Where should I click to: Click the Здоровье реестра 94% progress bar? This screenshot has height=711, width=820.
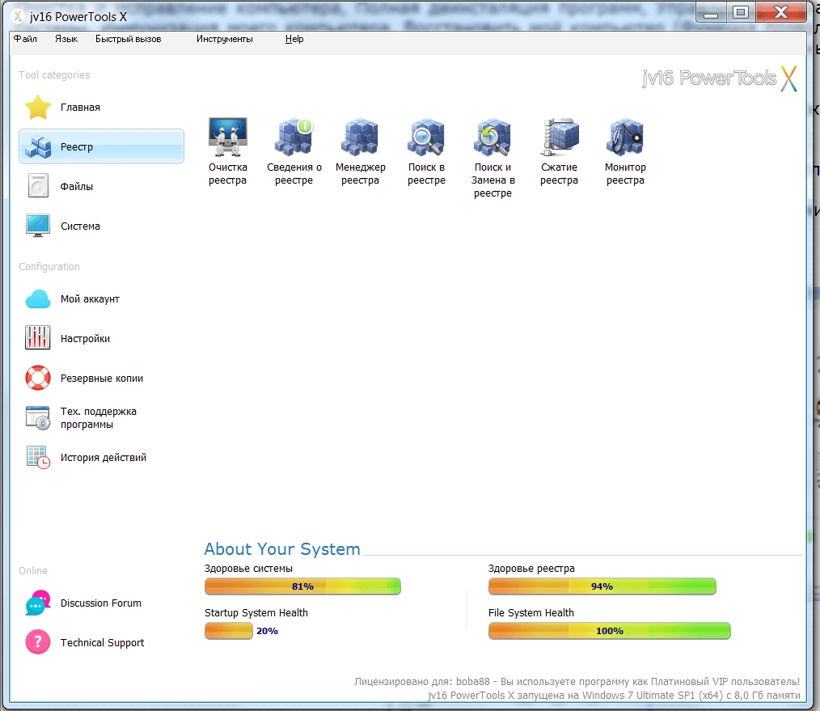tap(602, 586)
